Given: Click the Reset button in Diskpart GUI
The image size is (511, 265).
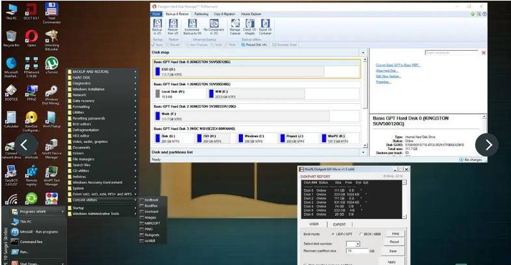Looking at the screenshot, I should pos(394,242).
